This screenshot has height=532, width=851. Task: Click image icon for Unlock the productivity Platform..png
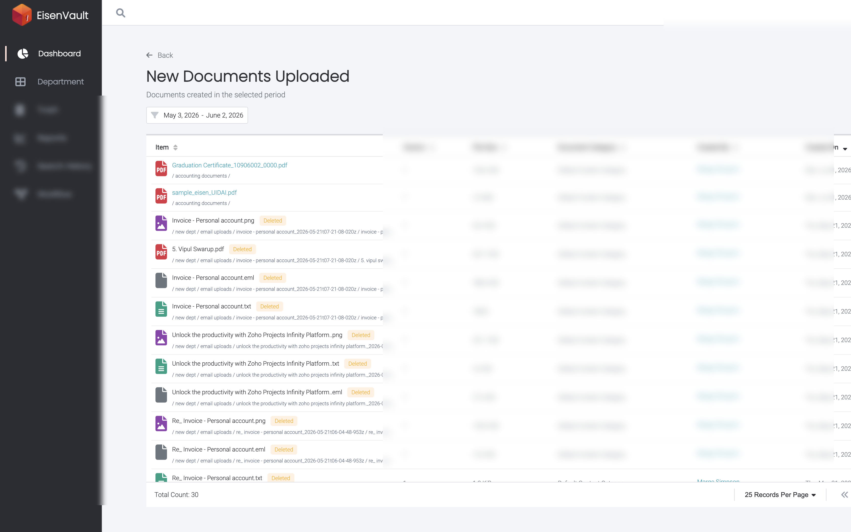click(x=161, y=338)
